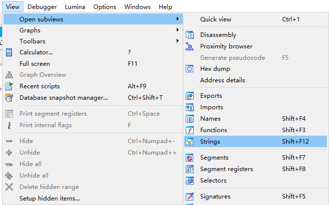Click the Disassembly subview icon
The image size is (329, 205).
click(190, 35)
